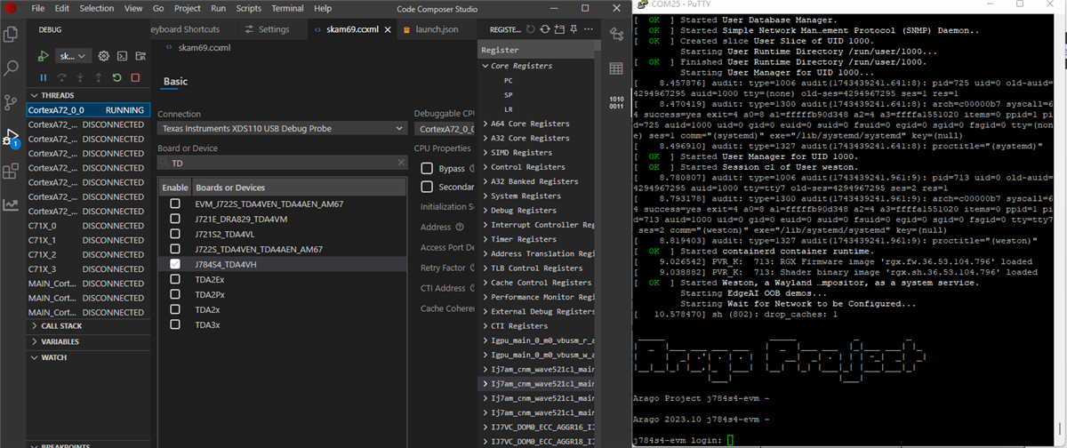
Task: Open Run and Debug activity icon
Action: tap(12, 137)
